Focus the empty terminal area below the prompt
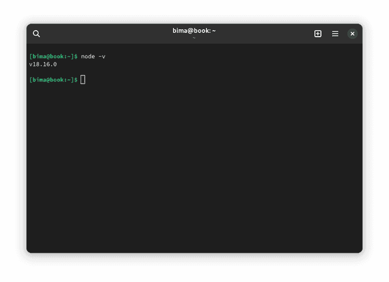This screenshot has width=389, height=282. 194,173
